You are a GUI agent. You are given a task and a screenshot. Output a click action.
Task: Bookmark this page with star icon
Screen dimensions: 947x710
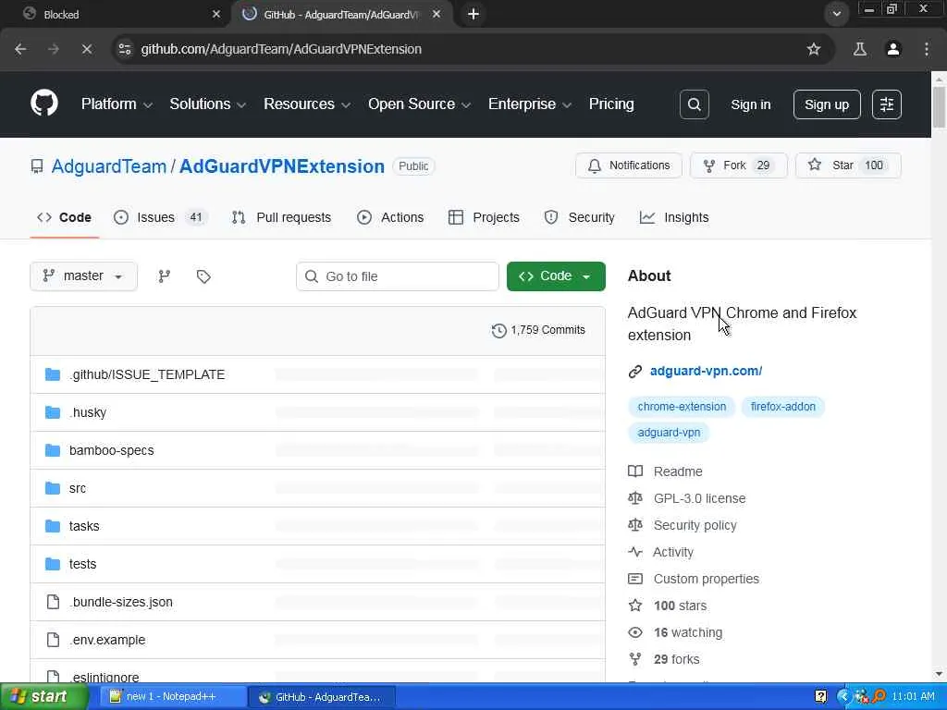tap(814, 49)
